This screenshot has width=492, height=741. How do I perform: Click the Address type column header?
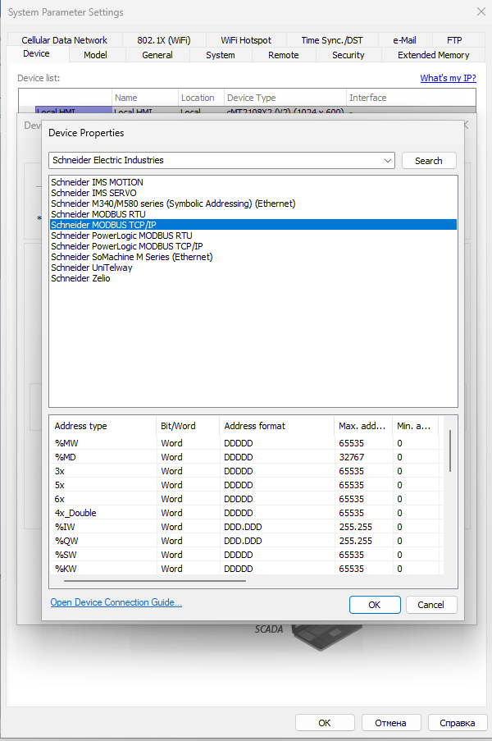tap(103, 426)
